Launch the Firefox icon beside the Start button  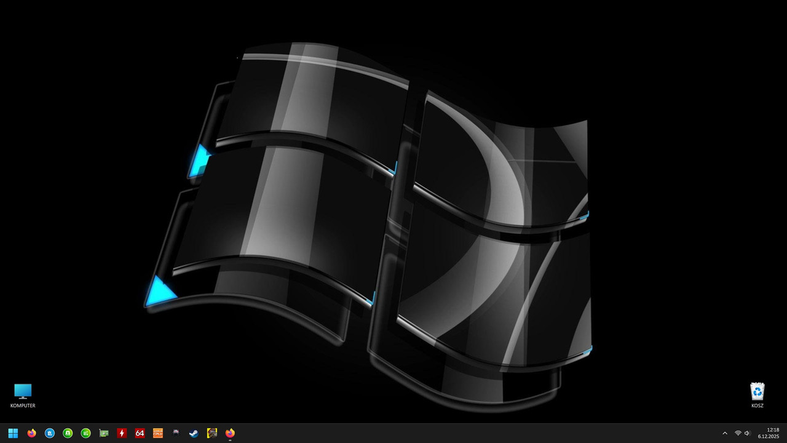pos(31,433)
